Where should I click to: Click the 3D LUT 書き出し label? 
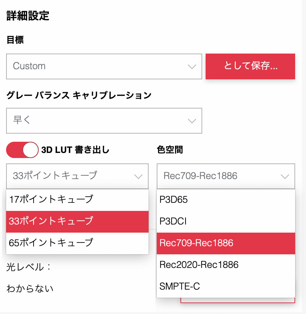75,150
